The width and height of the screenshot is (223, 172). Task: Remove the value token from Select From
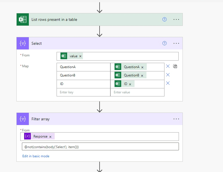click(x=80, y=56)
